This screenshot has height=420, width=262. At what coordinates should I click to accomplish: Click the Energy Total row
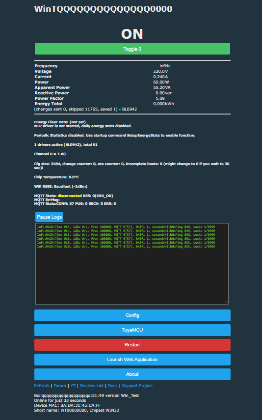132,104
